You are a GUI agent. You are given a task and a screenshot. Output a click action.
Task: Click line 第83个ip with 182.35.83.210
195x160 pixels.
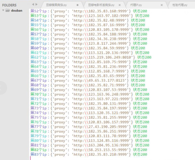click(x=89, y=154)
